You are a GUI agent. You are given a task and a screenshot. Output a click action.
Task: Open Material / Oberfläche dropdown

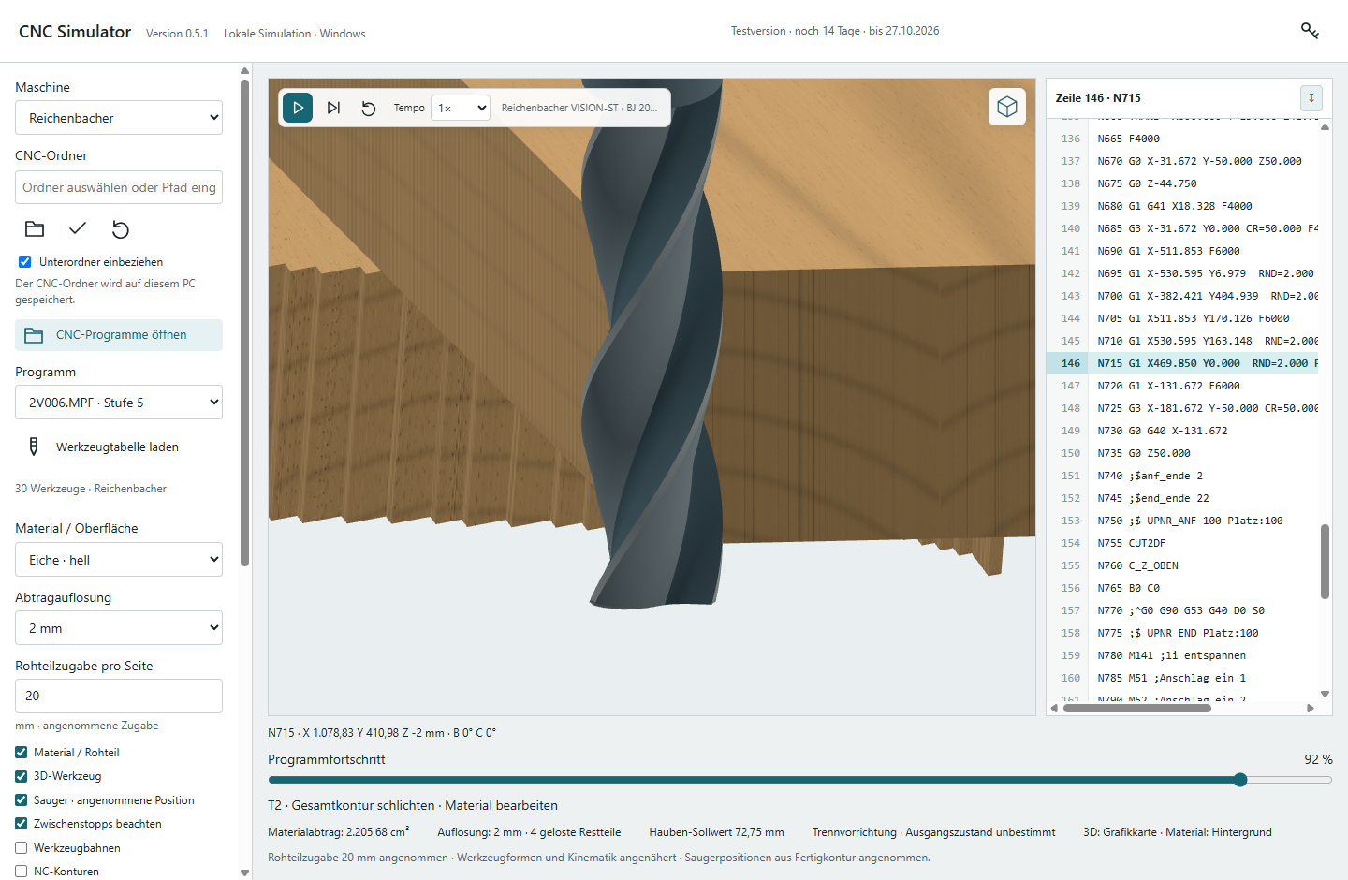pos(119,560)
